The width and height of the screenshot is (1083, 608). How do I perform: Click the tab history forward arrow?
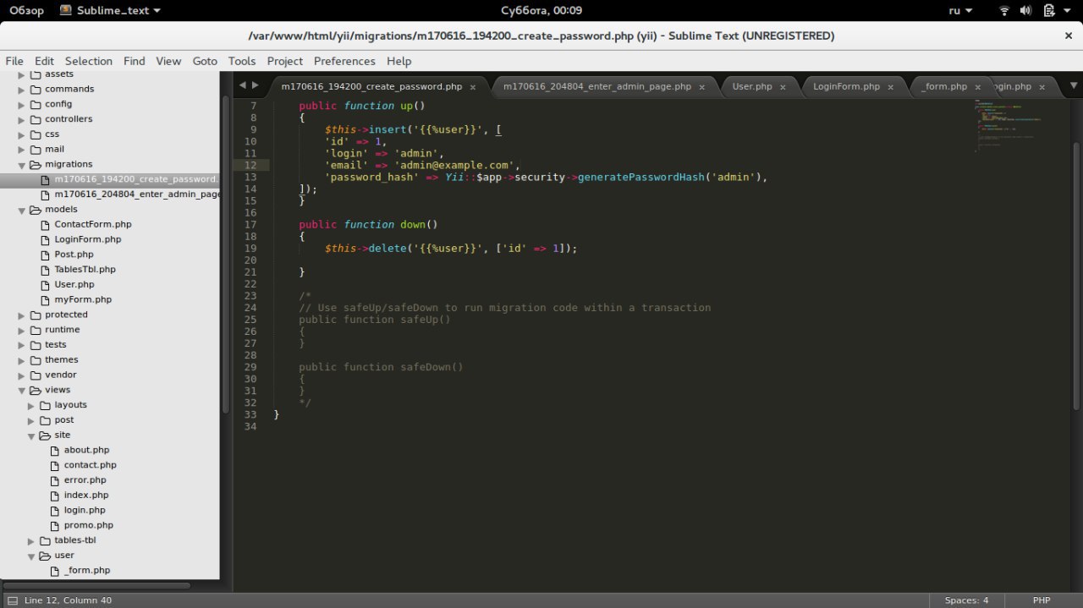pos(256,85)
